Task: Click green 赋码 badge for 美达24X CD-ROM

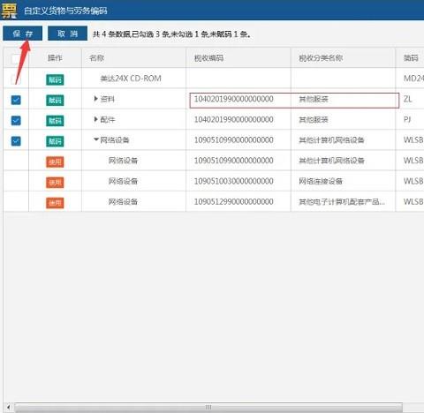Action: (x=55, y=79)
